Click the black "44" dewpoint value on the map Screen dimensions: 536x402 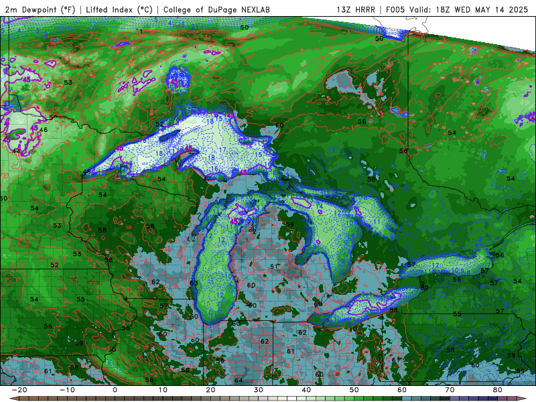16,151
